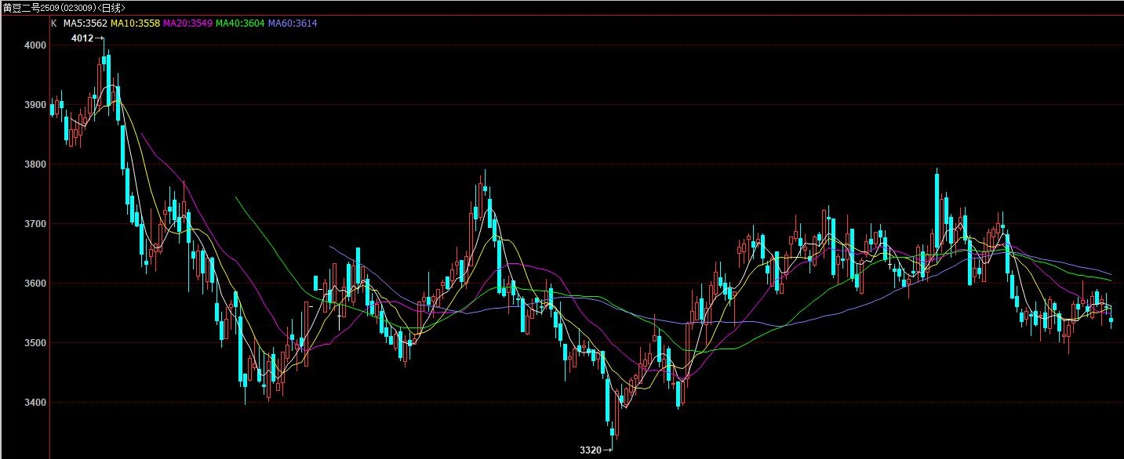Select the MA5:3562 indicator label

pos(85,23)
